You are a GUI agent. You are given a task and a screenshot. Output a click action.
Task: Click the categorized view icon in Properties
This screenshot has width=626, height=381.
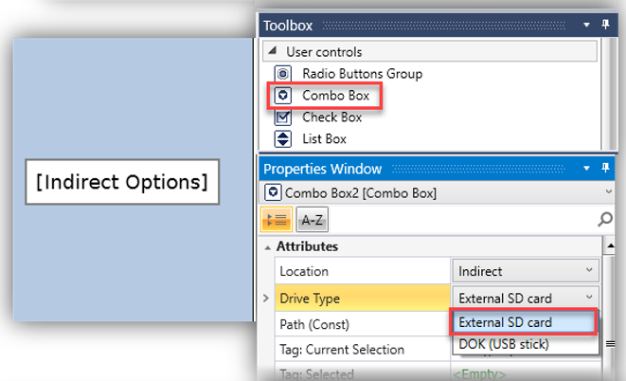coord(276,220)
